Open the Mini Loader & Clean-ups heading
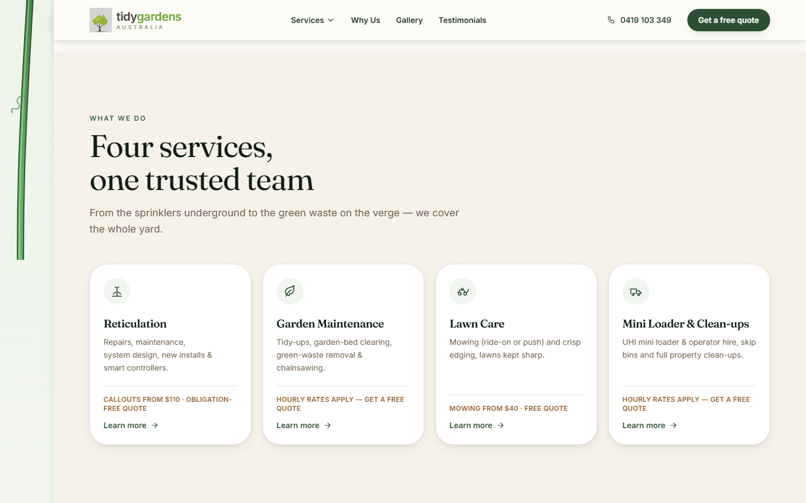The height and width of the screenshot is (503, 806). pyautogui.click(x=686, y=324)
